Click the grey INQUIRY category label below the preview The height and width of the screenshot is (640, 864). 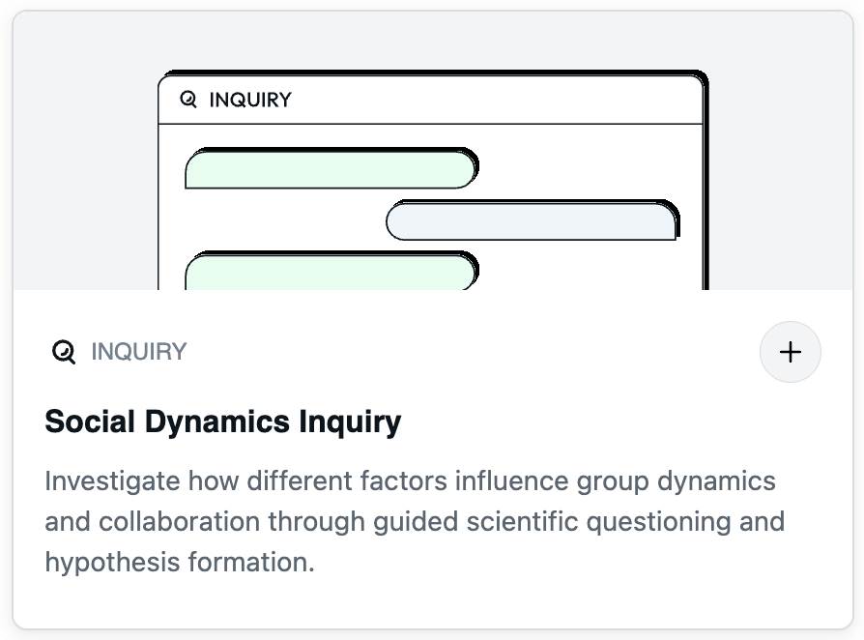coord(139,352)
